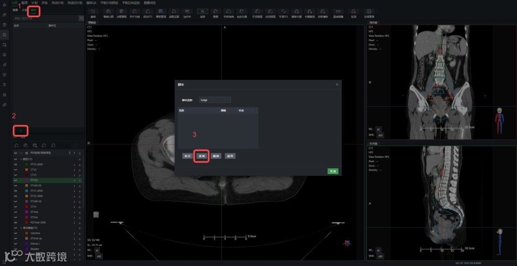Viewport: 517px width, 266px height.
Task: Click the lock icon on PTV50 row
Action: click(x=79, y=180)
